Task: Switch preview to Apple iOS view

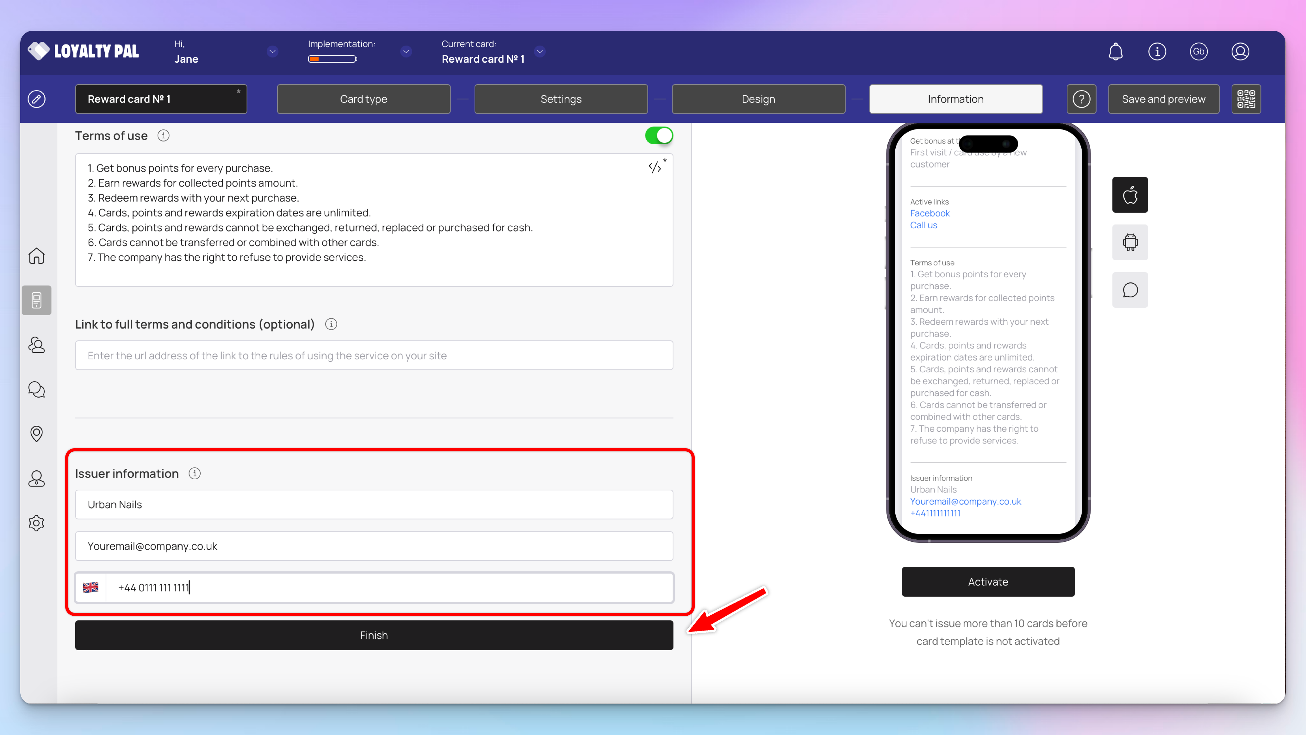Action: click(x=1129, y=195)
